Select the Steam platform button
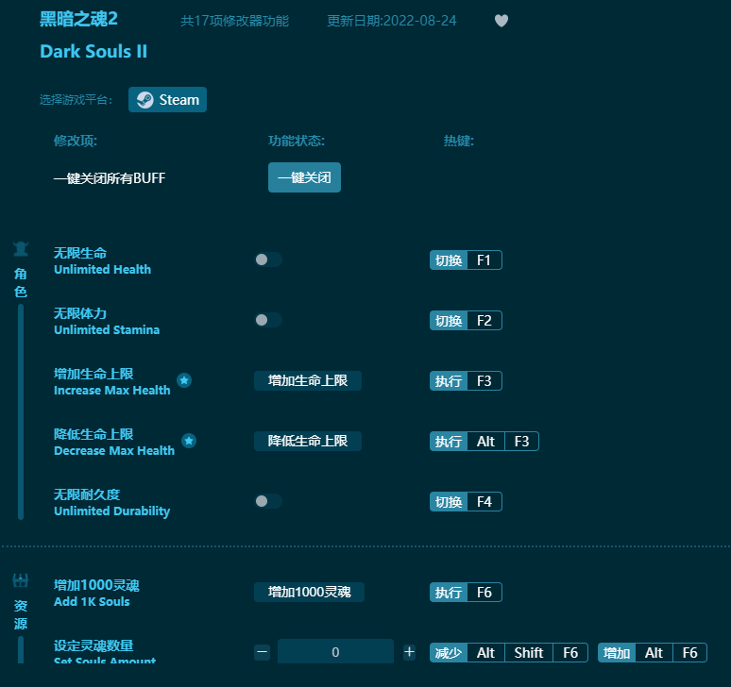The width and height of the screenshot is (731, 687). coord(167,100)
